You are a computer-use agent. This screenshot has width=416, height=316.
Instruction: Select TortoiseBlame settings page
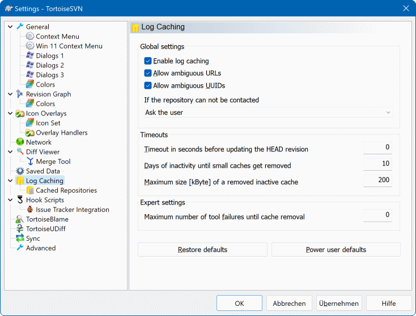pos(47,219)
